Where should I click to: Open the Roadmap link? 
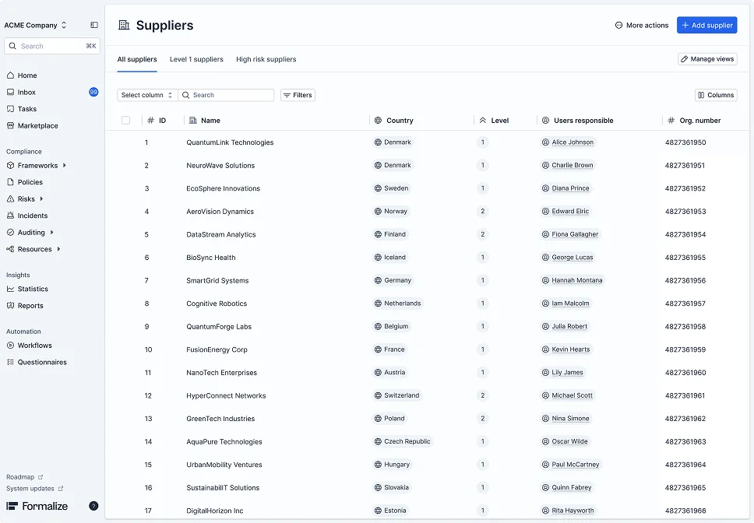click(x=24, y=477)
